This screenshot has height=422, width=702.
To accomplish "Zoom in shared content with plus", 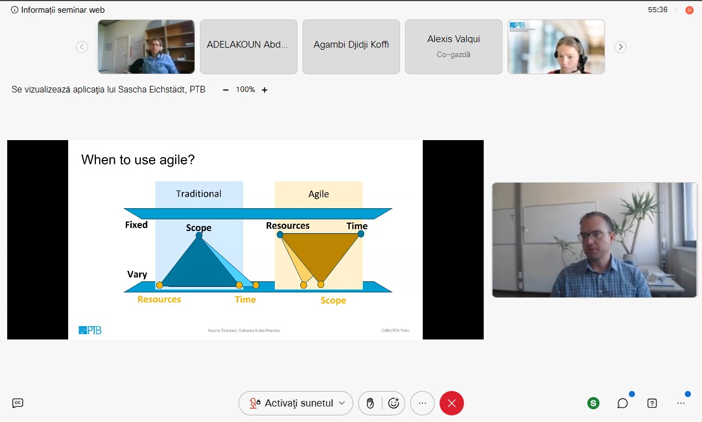I will pos(264,90).
